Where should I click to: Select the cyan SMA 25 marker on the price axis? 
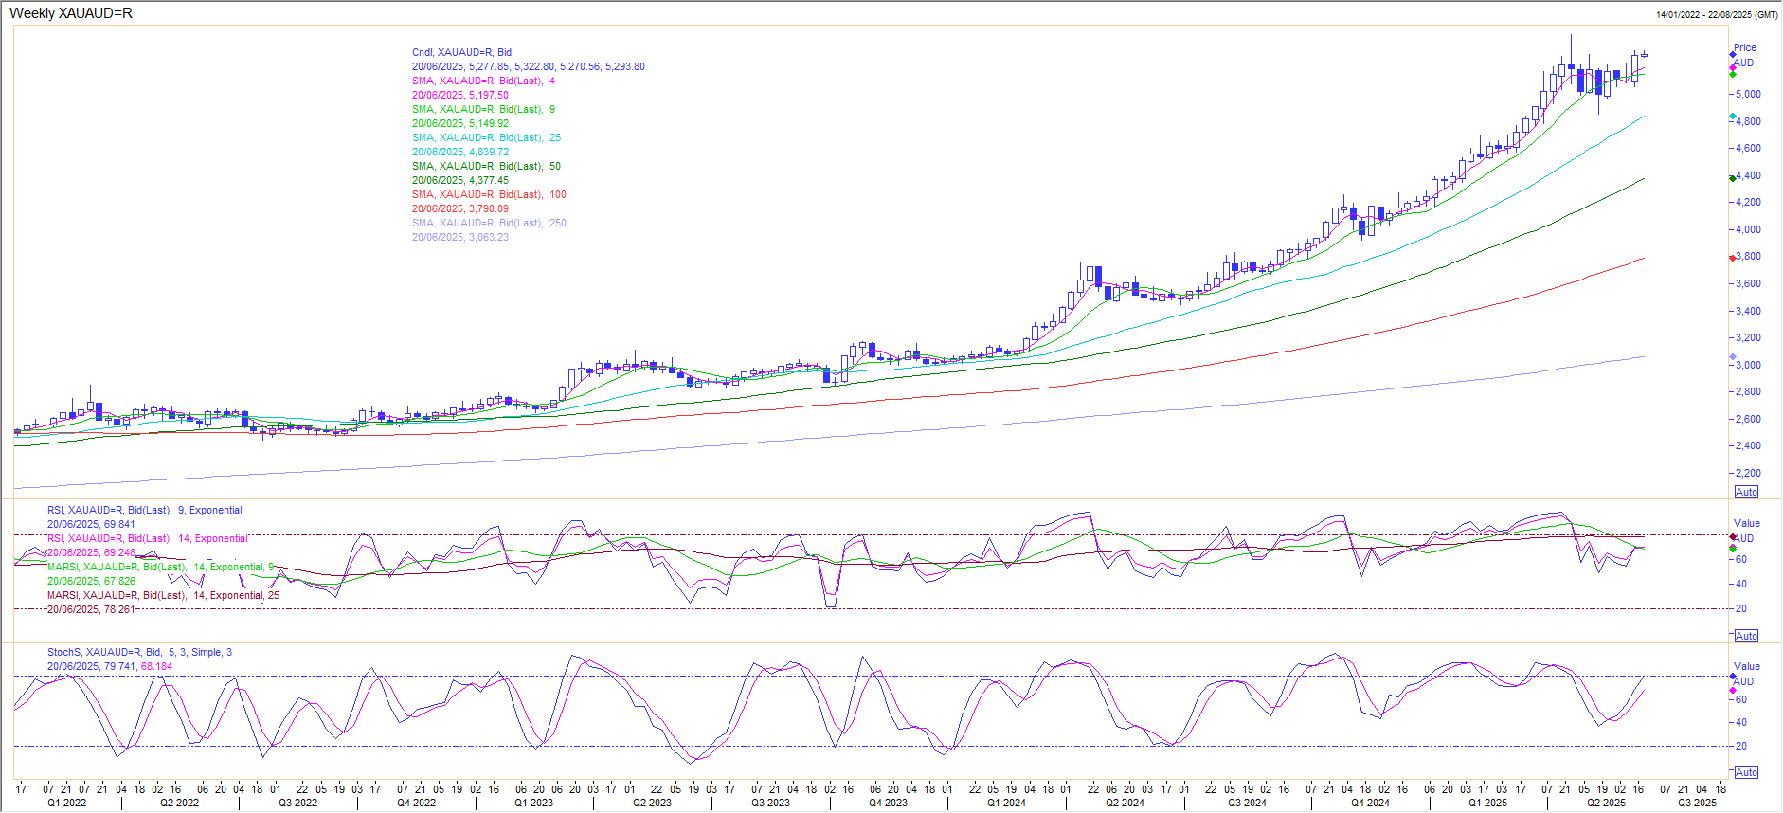pyautogui.click(x=1733, y=117)
